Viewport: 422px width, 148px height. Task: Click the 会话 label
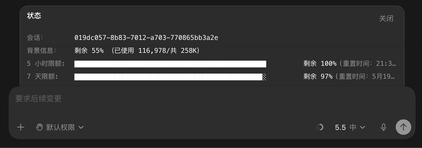coord(35,38)
